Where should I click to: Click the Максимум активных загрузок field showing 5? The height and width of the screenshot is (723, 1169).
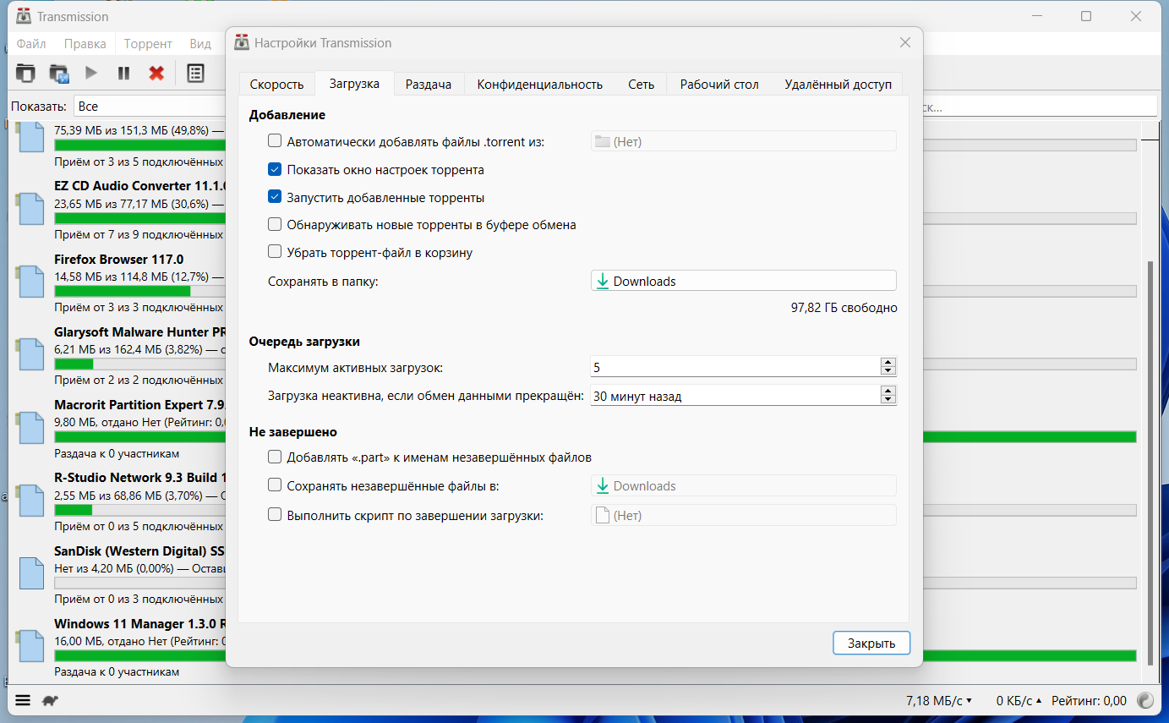coord(735,367)
